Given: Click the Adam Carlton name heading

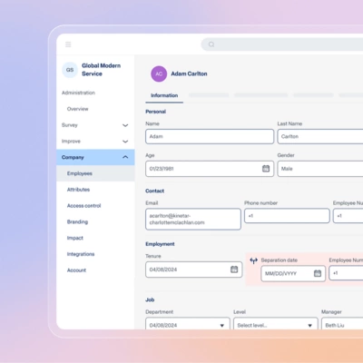Looking at the screenshot, I should point(189,74).
